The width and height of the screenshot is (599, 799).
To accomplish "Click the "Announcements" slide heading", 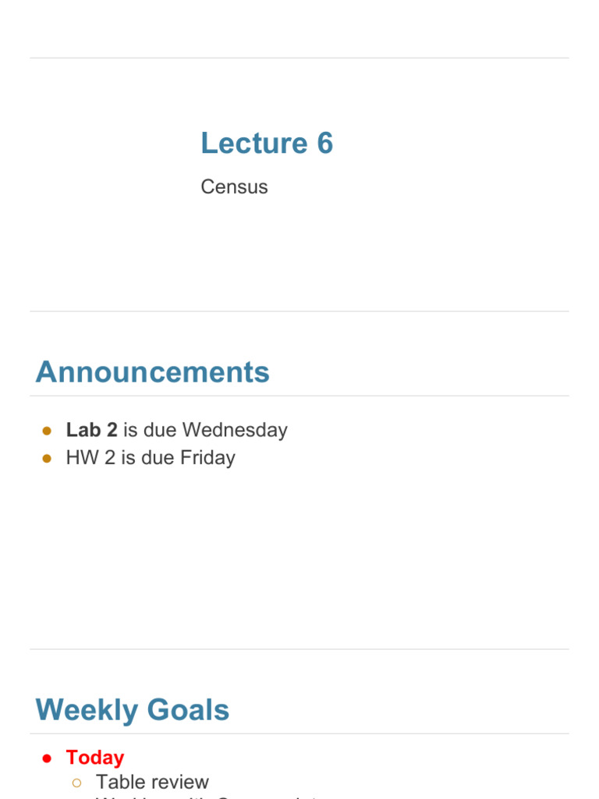I will pyautogui.click(x=152, y=371).
